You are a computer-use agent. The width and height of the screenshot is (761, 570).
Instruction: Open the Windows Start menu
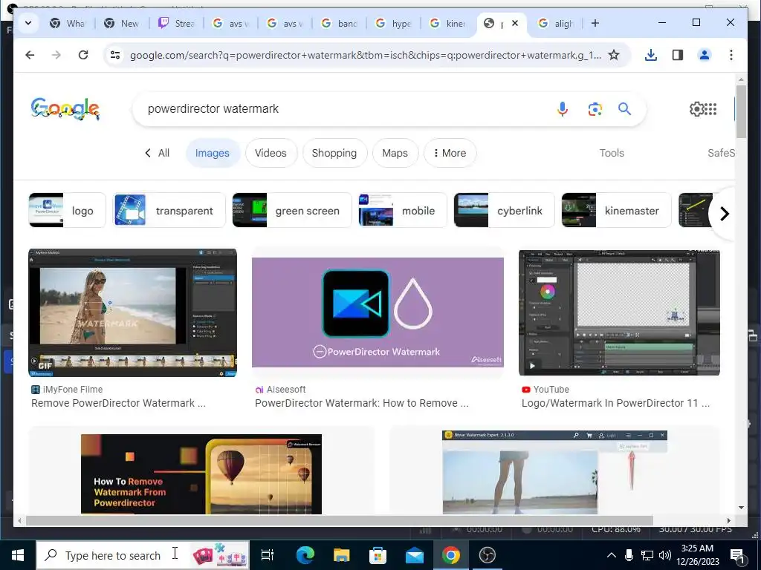(18, 555)
